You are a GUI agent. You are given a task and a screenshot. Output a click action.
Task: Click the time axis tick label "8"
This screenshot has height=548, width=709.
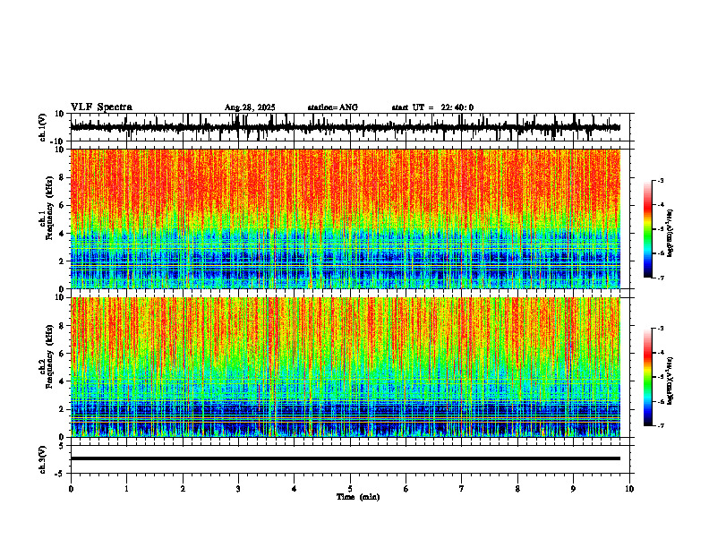pyautogui.click(x=517, y=489)
